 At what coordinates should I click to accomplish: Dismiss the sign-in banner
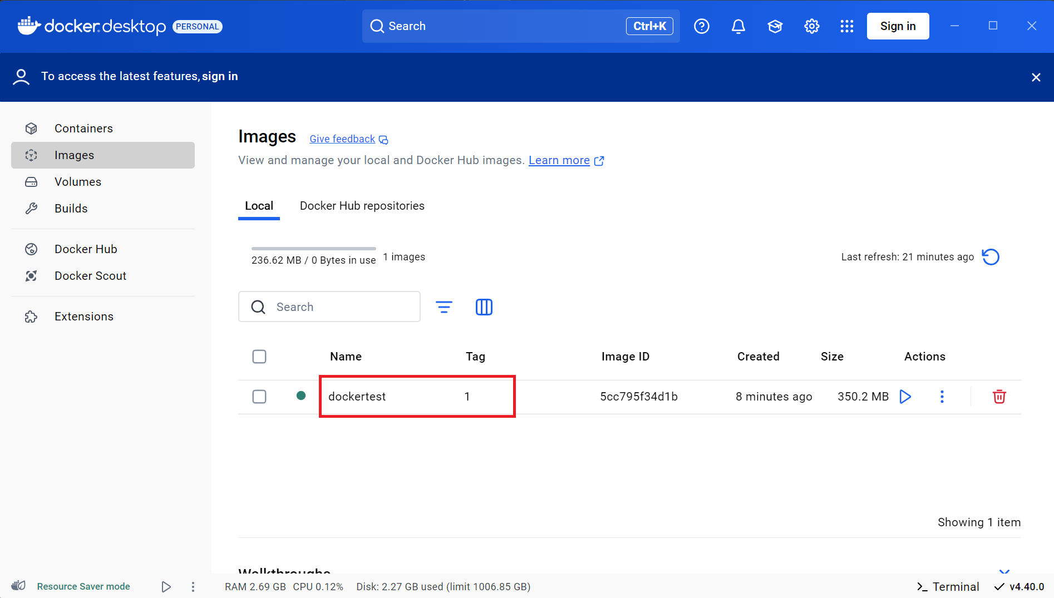[x=1036, y=77]
